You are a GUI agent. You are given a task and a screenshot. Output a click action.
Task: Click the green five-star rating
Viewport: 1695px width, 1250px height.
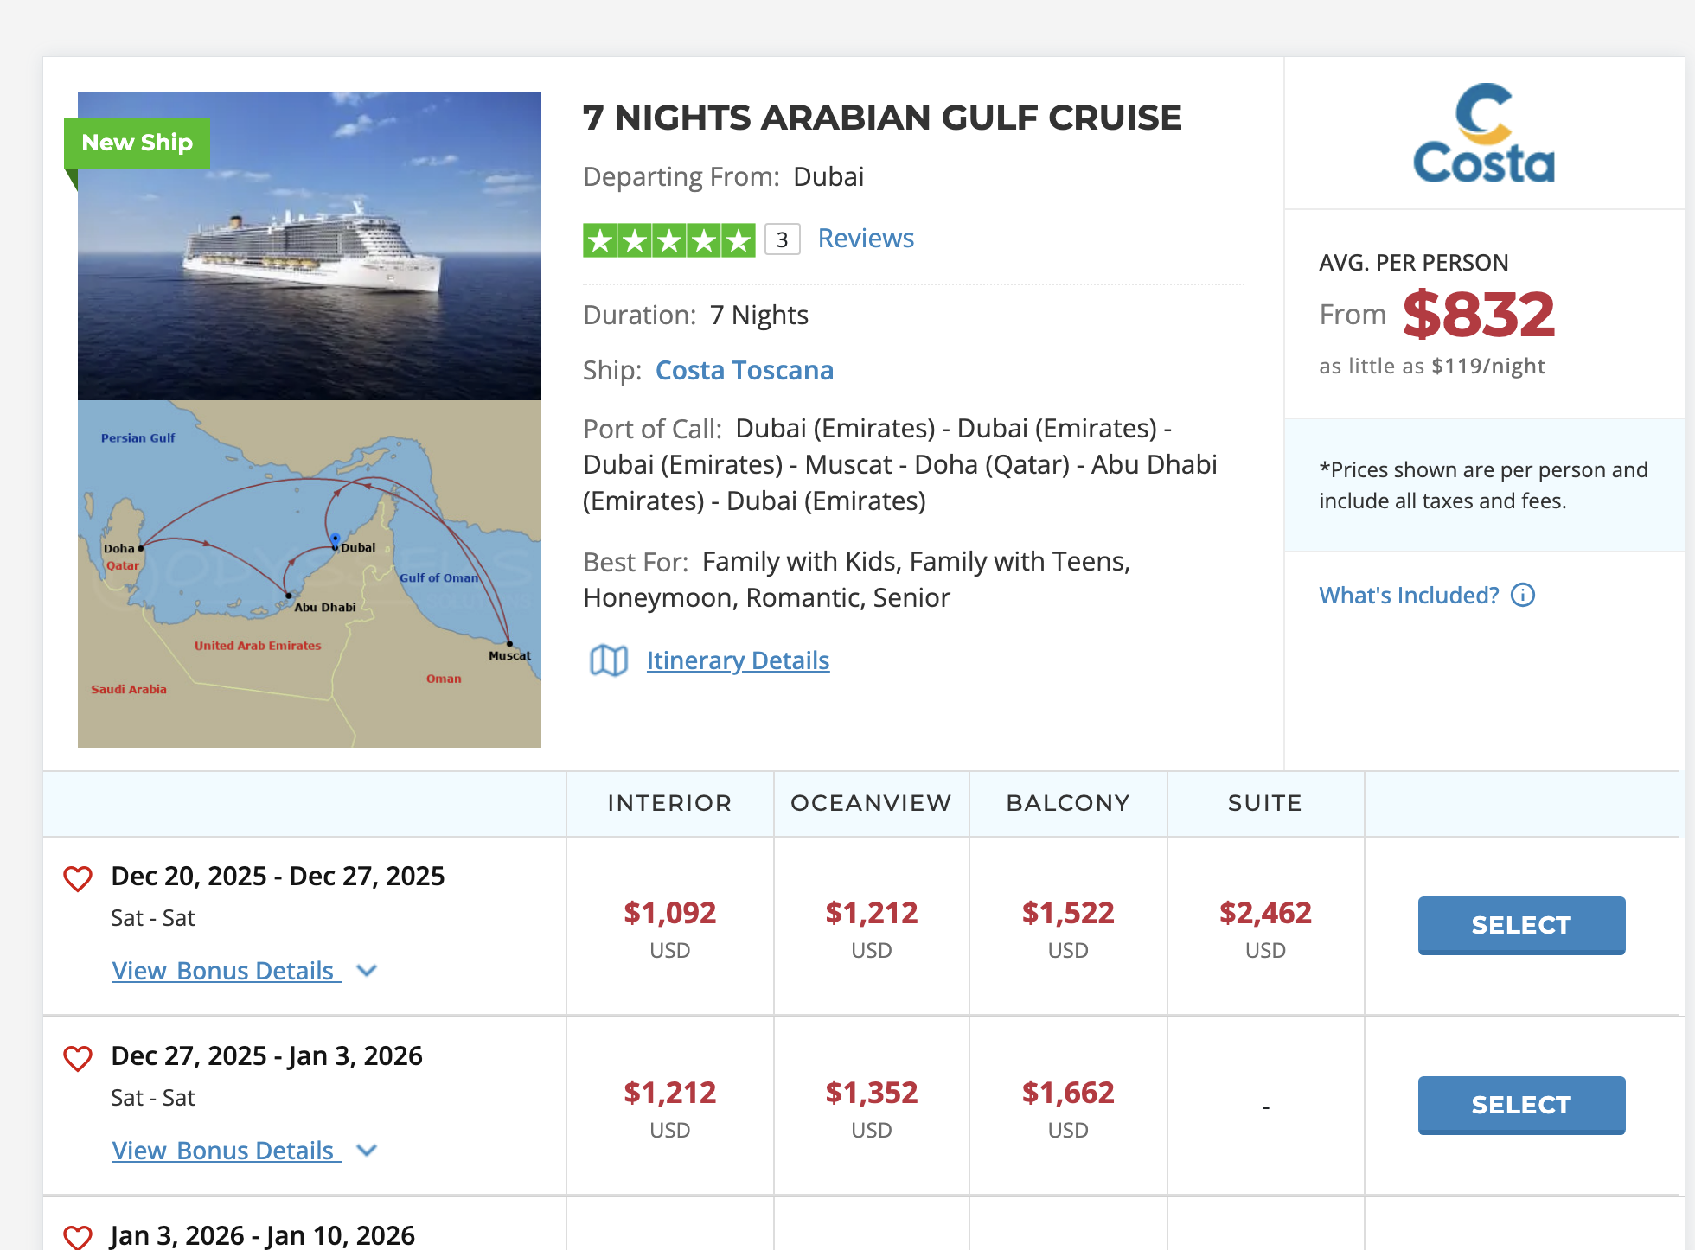(x=669, y=239)
